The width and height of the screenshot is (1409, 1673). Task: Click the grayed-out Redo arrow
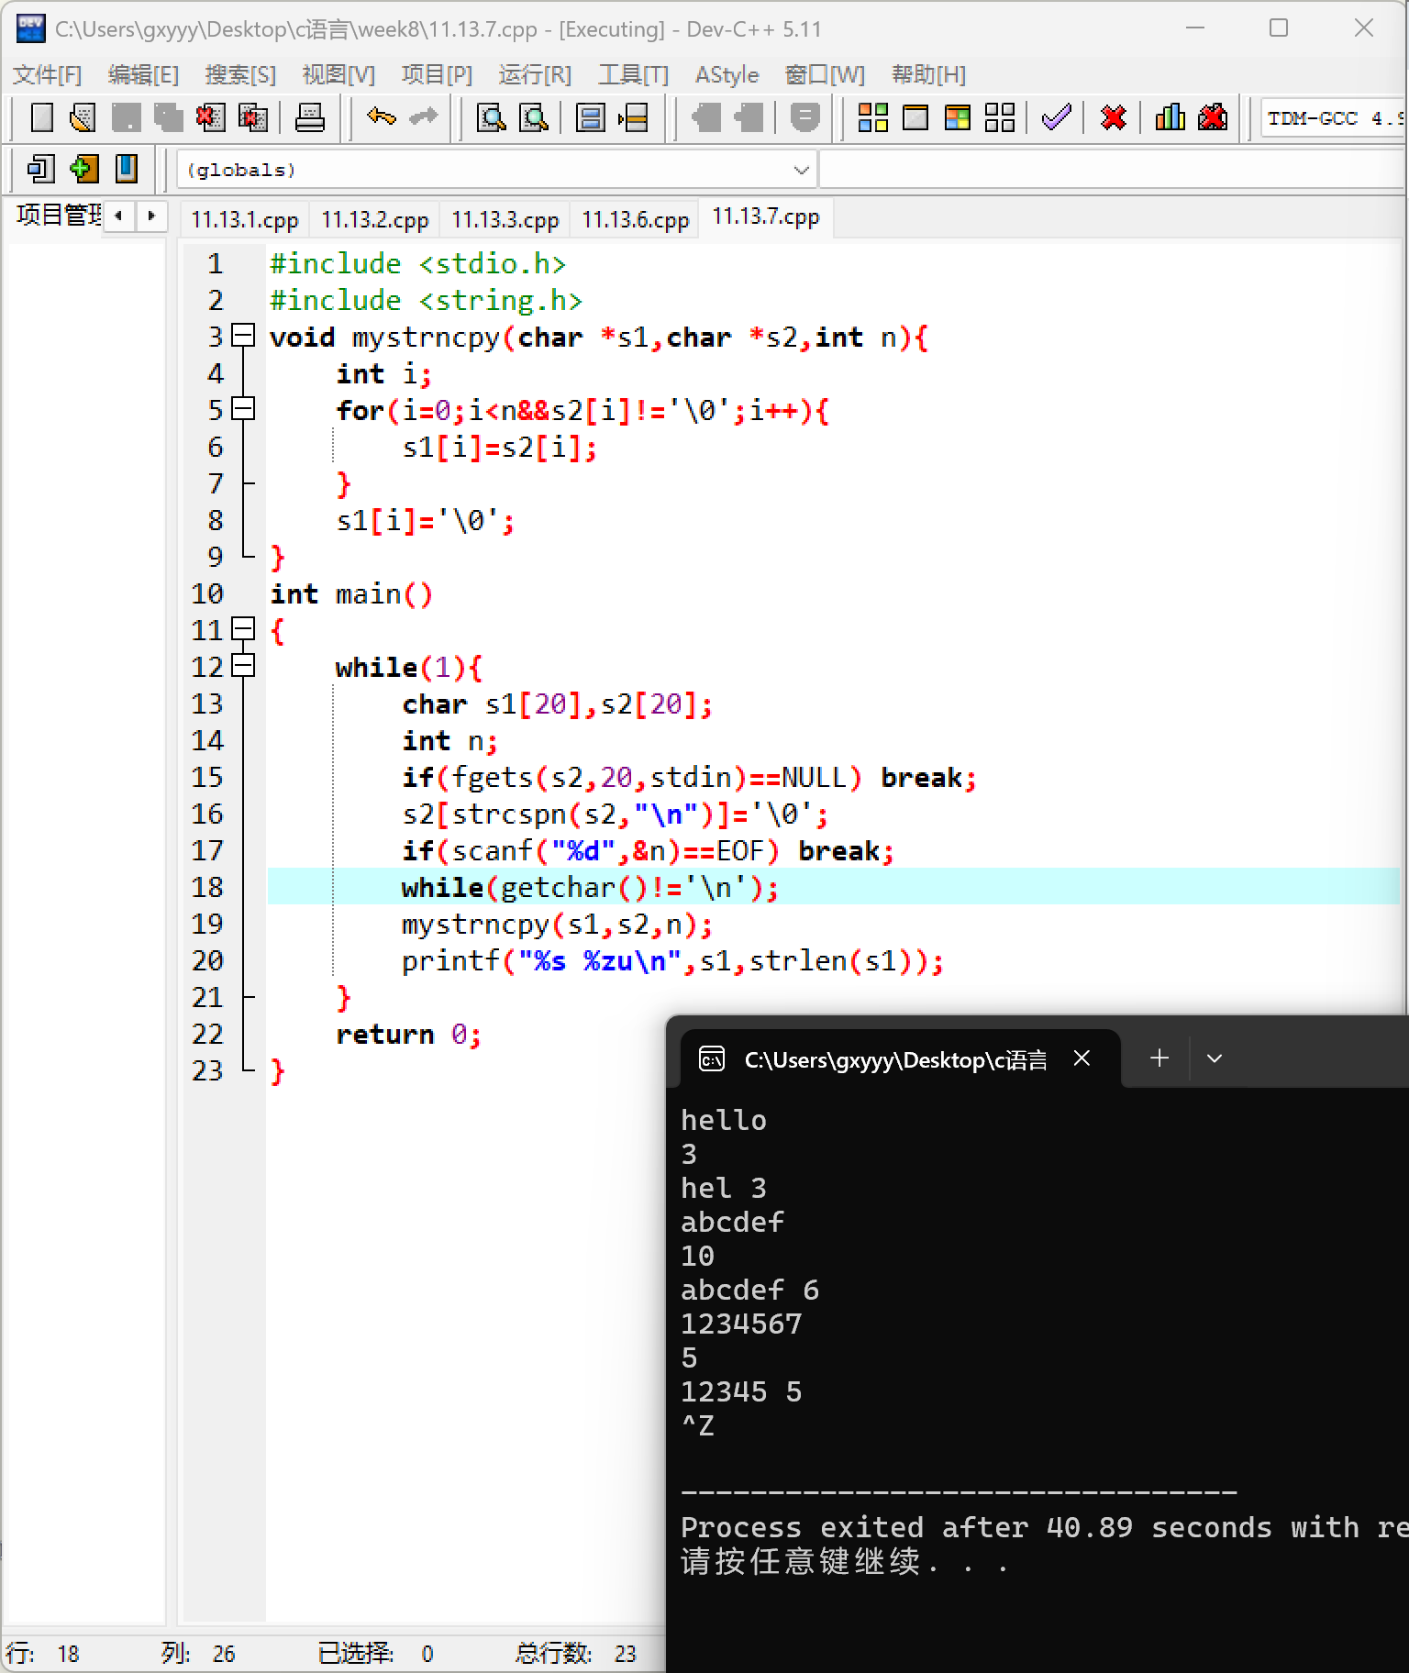[x=423, y=117]
